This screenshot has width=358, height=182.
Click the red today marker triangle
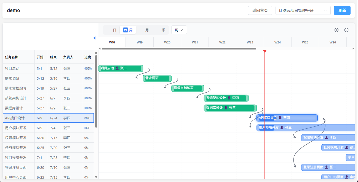[x=265, y=52]
